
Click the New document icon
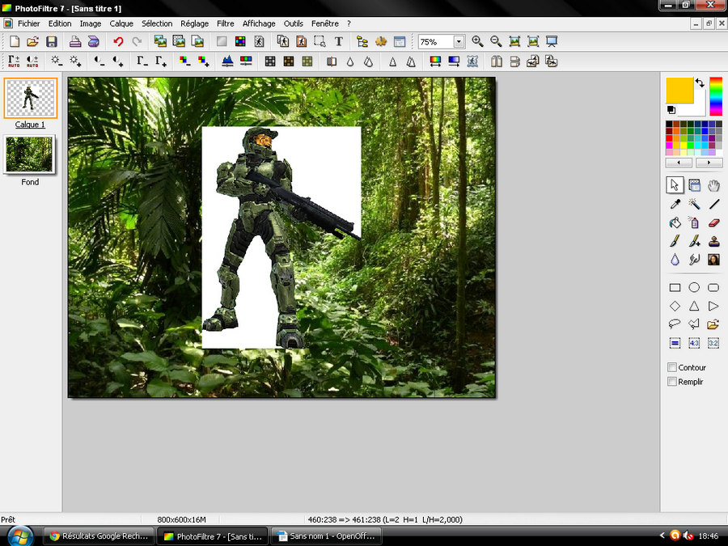point(15,42)
